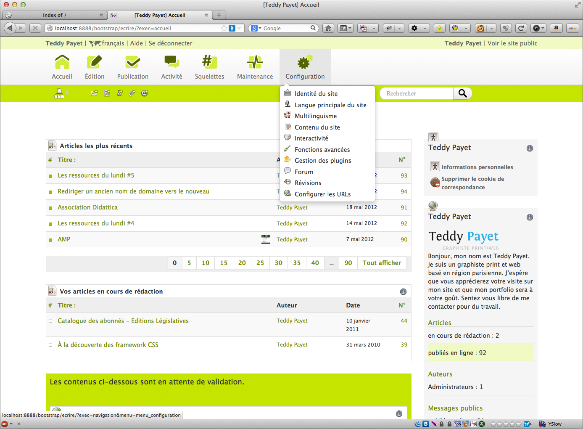This screenshot has width=583, height=429.
Task: Click the add new author icon
Action: pyautogui.click(x=120, y=93)
